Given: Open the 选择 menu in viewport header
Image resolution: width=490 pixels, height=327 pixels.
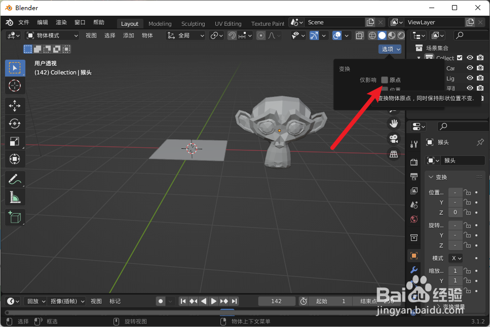Looking at the screenshot, I should [109, 35].
